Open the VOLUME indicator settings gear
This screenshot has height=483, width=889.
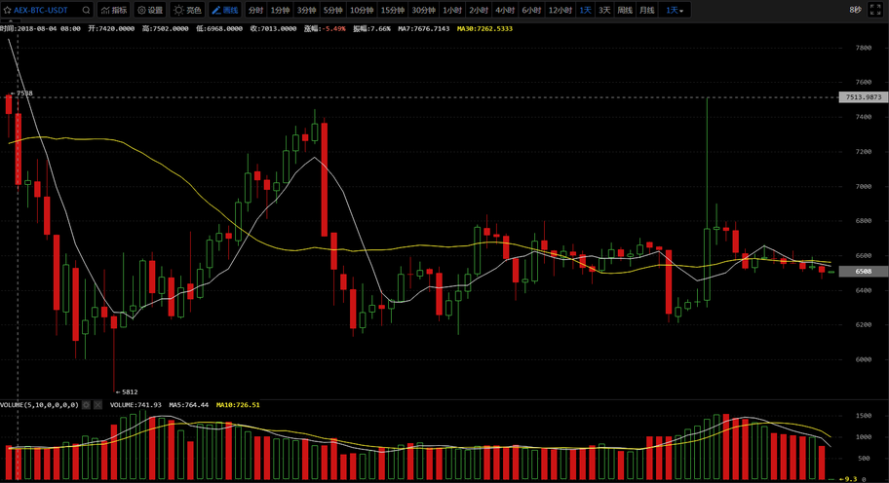click(x=86, y=405)
